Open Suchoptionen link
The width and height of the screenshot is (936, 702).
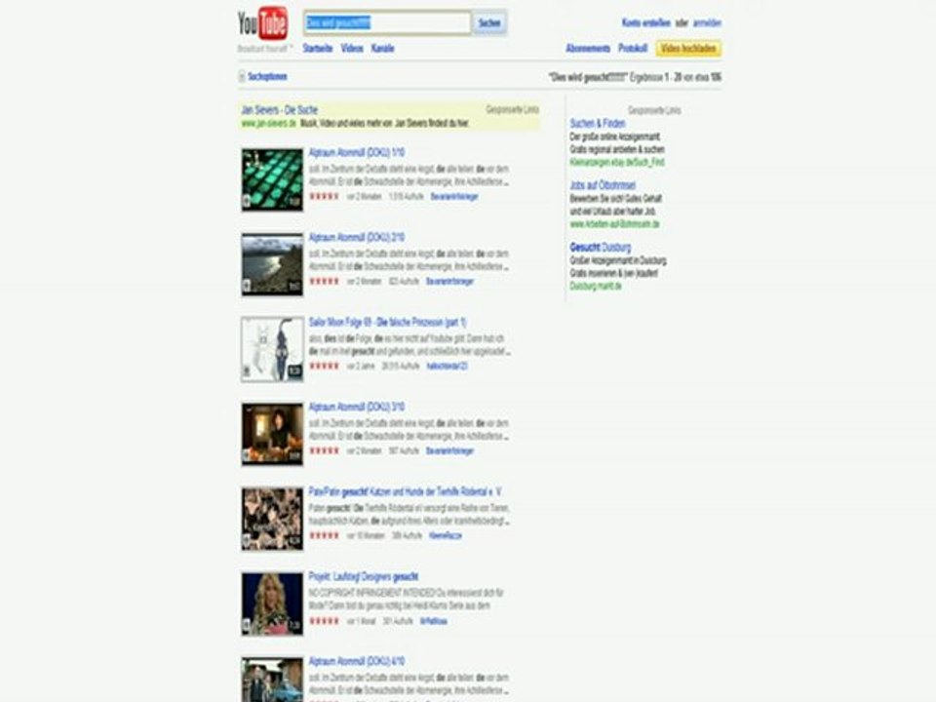pyautogui.click(x=267, y=77)
